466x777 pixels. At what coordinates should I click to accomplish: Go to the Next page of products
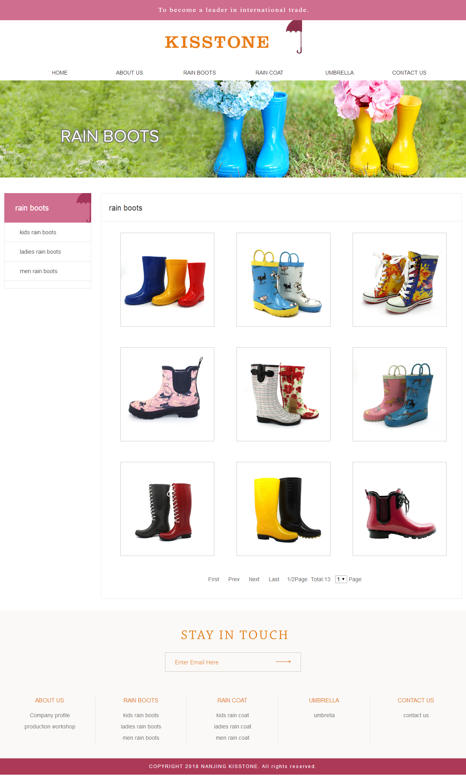254,579
